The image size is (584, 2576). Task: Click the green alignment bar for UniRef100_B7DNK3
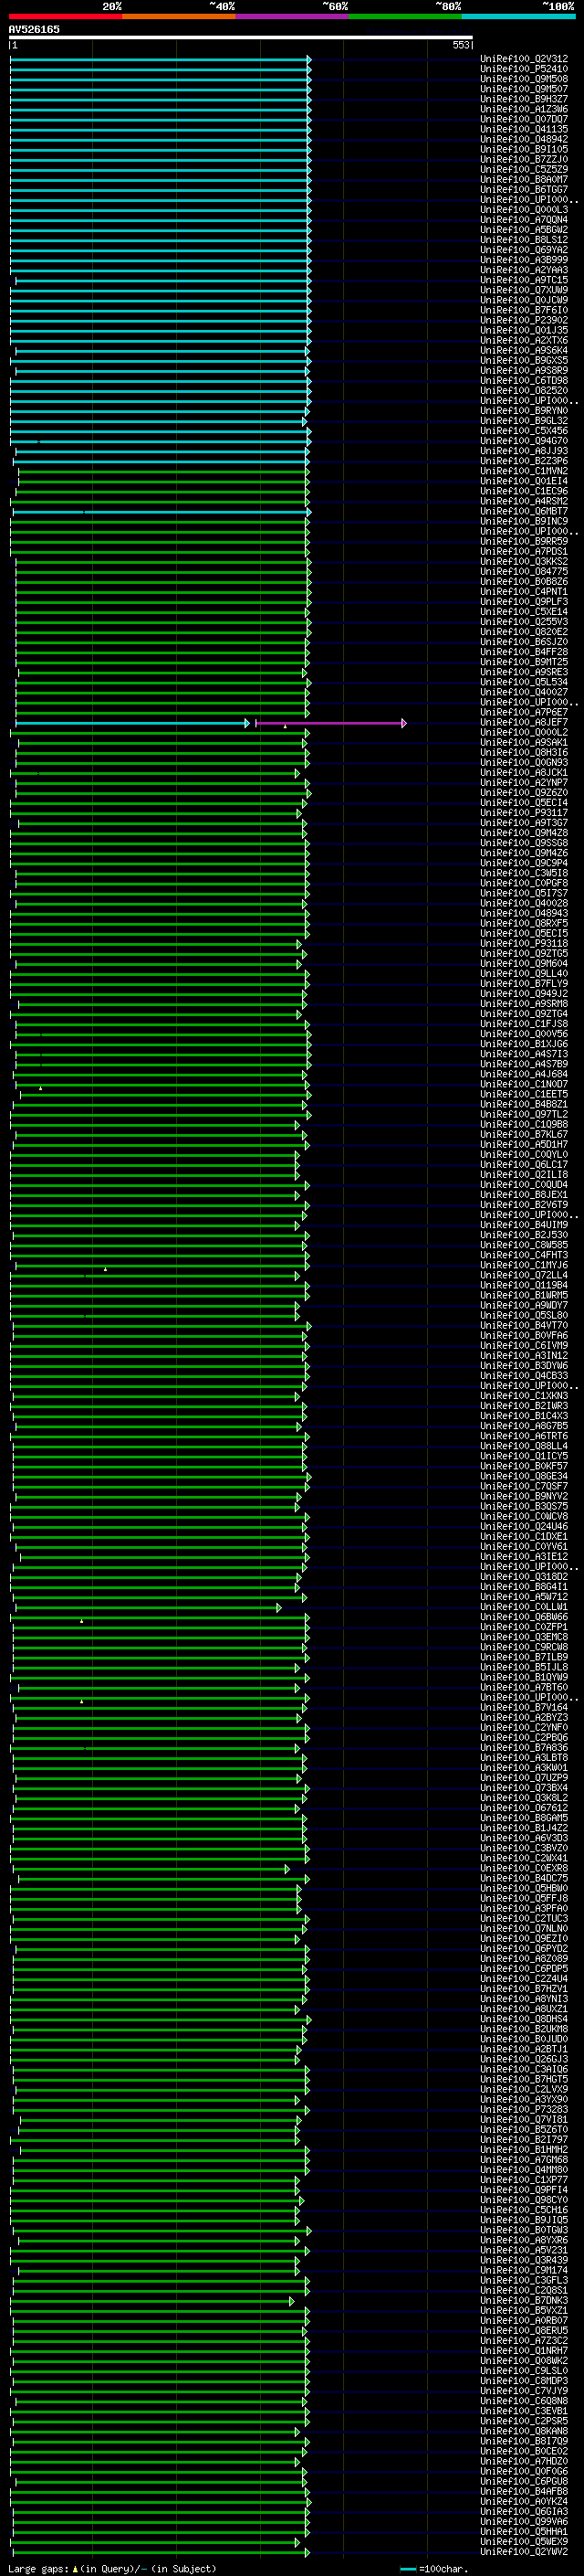(152, 2300)
